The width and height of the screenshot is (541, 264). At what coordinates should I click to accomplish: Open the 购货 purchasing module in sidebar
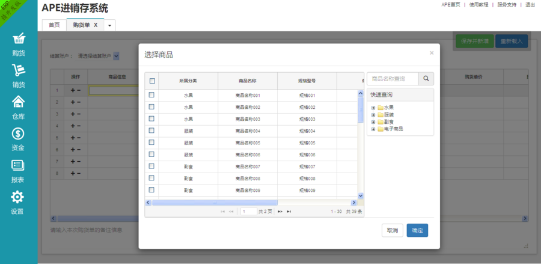(x=19, y=45)
